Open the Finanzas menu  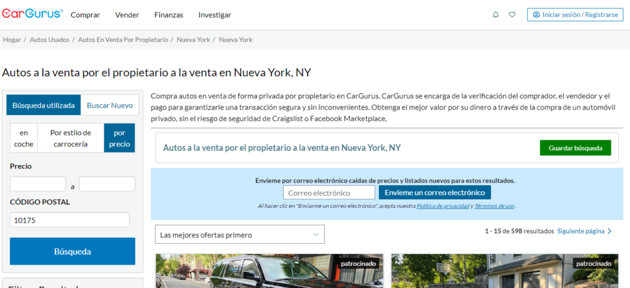[169, 15]
